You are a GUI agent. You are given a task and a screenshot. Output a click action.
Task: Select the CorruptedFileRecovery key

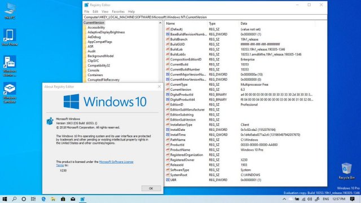coord(103,80)
